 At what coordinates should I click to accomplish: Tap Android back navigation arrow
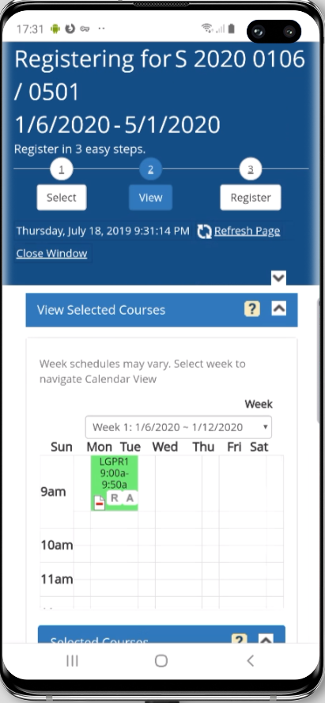[251, 660]
